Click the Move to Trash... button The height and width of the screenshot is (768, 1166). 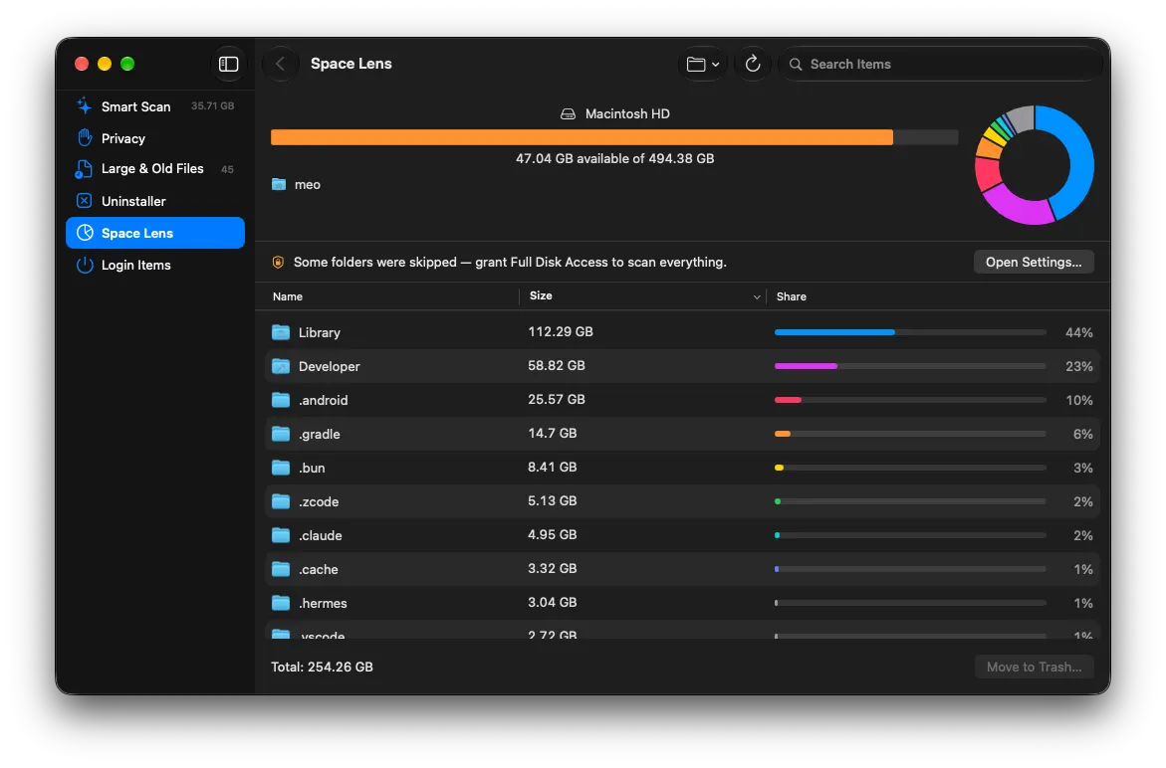(1034, 667)
